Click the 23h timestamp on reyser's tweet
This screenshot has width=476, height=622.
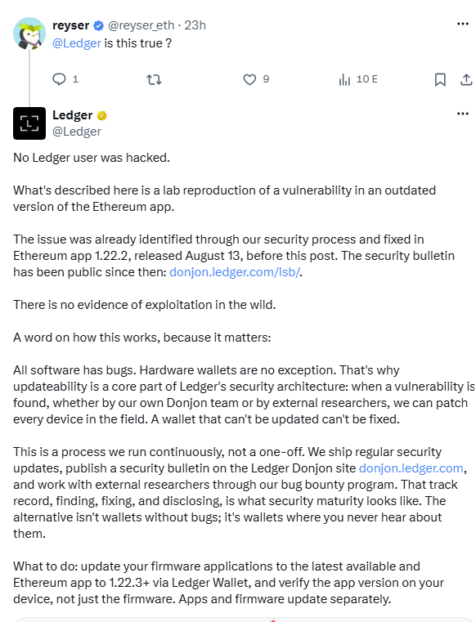pos(195,25)
